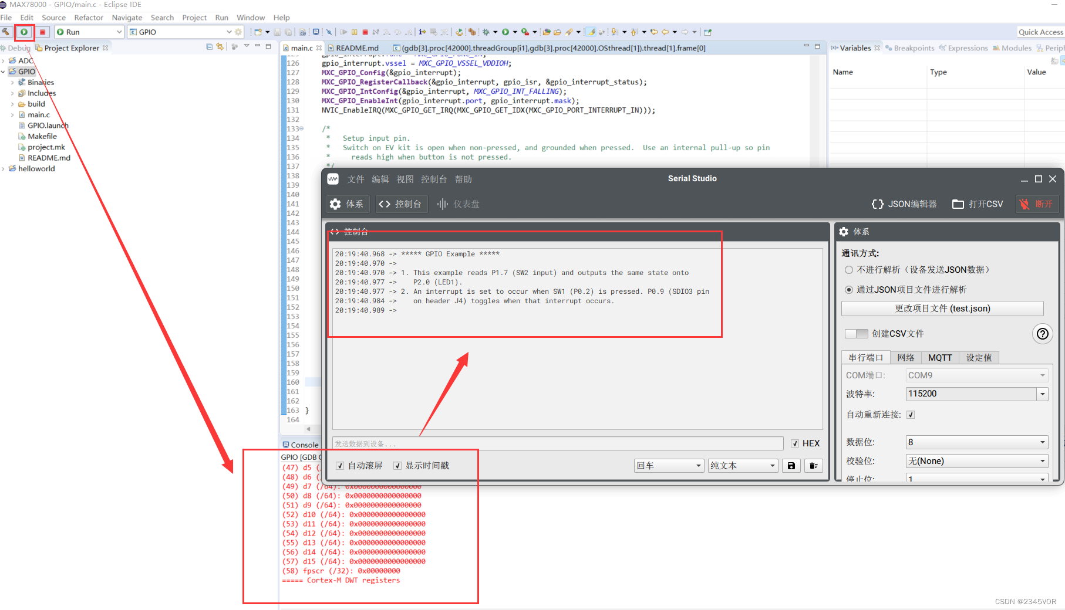Navigate back with the yellow left arrow
This screenshot has height=610, width=1065.
coord(665,32)
